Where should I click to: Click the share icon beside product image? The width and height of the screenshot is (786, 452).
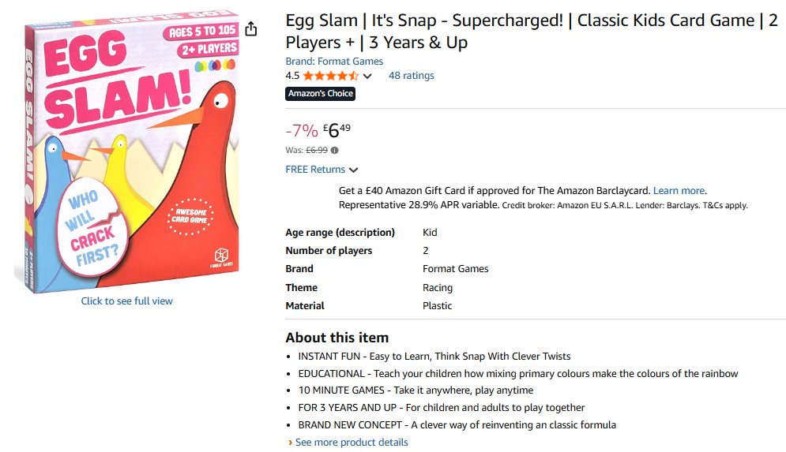click(x=251, y=29)
